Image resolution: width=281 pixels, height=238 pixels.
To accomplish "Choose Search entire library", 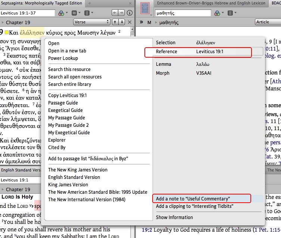I will [x=69, y=84].
